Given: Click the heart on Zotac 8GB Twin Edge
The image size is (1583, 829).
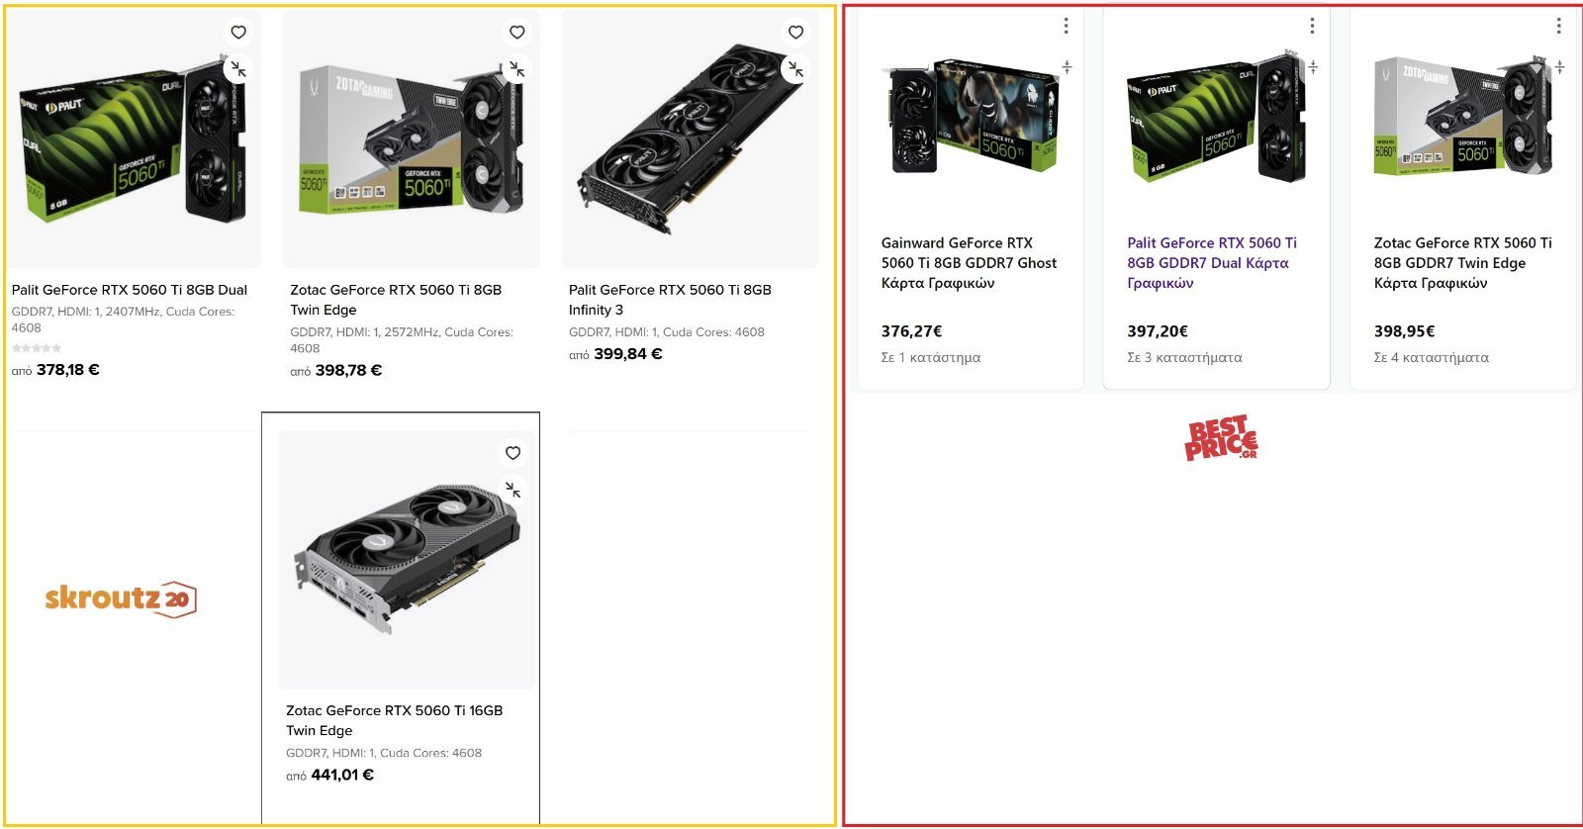Looking at the screenshot, I should (516, 33).
